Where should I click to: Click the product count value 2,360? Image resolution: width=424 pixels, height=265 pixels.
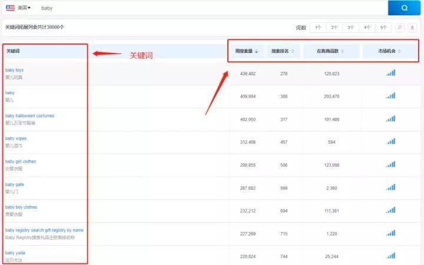332,188
